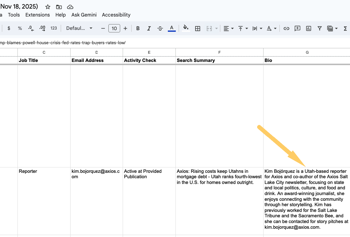Check the cloud document status icon

coord(70,7)
